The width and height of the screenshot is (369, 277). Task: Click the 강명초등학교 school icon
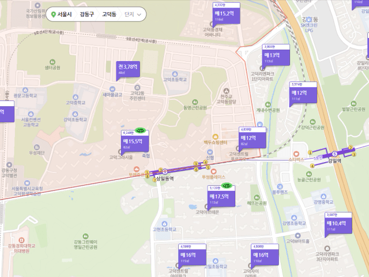pos(293,218)
